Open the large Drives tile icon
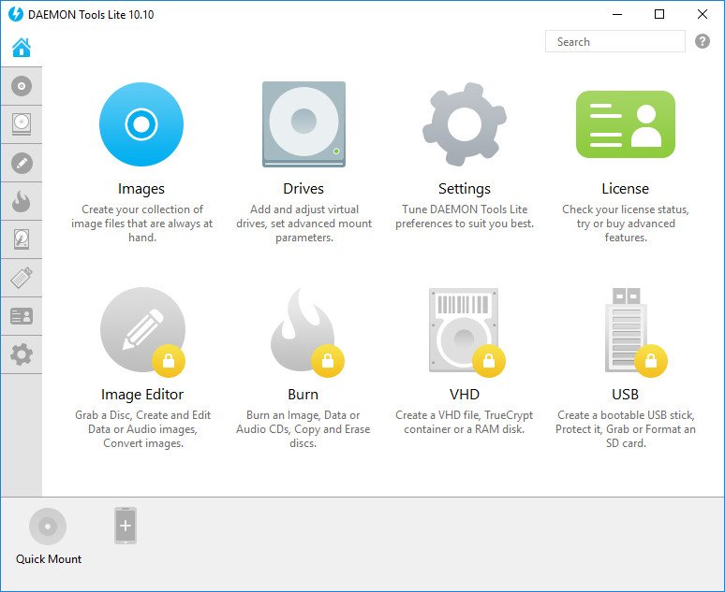Viewport: 725px width, 592px height. (303, 124)
